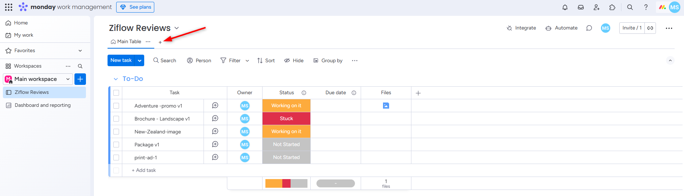Open conversation for print-ad-1
The width and height of the screenshot is (684, 196).
(x=215, y=157)
